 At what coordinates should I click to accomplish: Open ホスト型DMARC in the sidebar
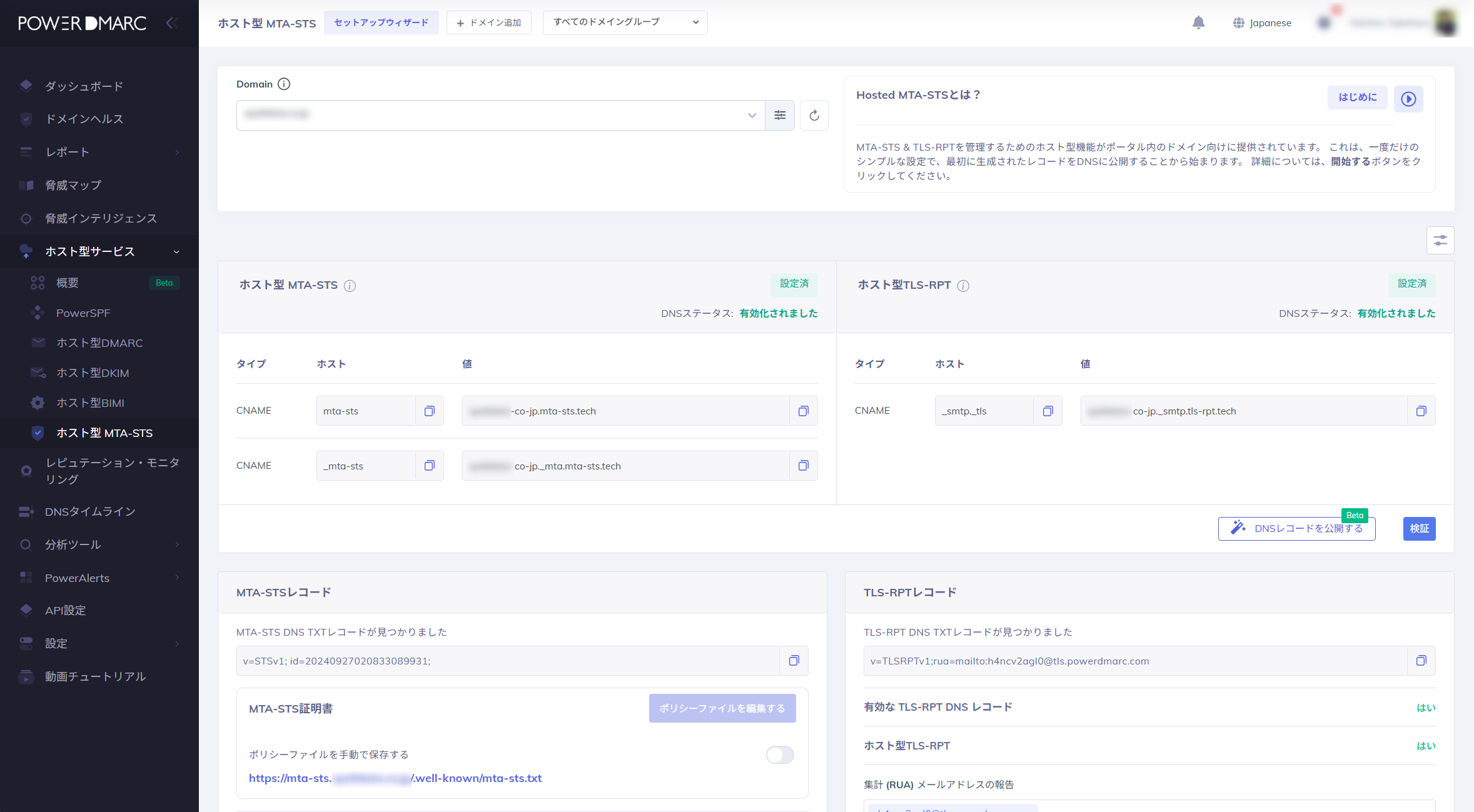pyautogui.click(x=99, y=343)
